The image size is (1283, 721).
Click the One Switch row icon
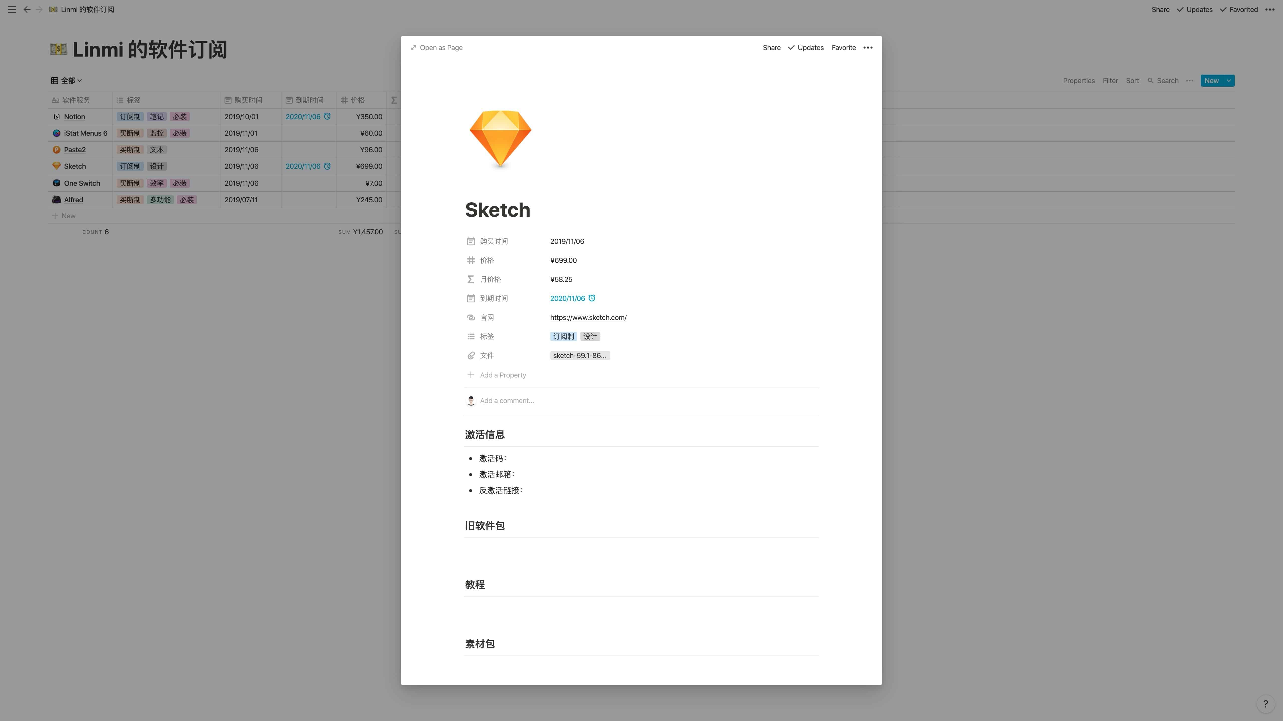click(x=56, y=183)
